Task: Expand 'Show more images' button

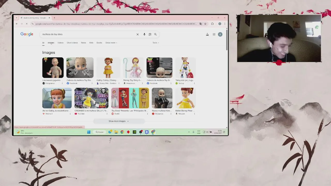Action: pos(119,121)
